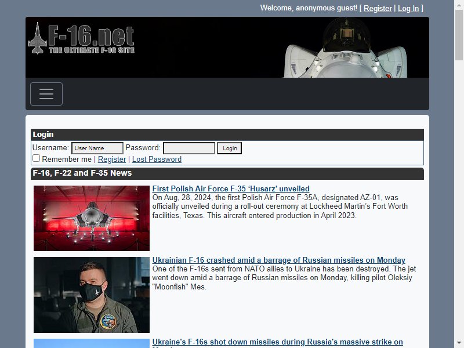Screen dimensions: 464x348
Task: Click the red hangar F-35 thumbnail
Action: (x=92, y=219)
